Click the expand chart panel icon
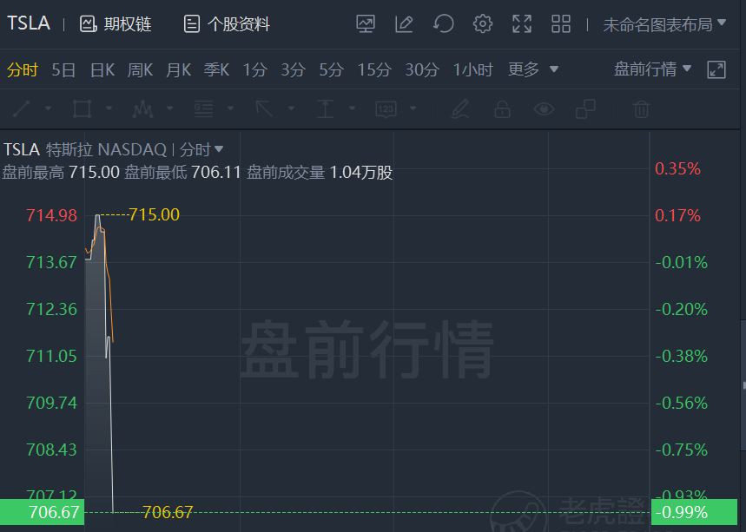This screenshot has width=746, height=532. 716,70
